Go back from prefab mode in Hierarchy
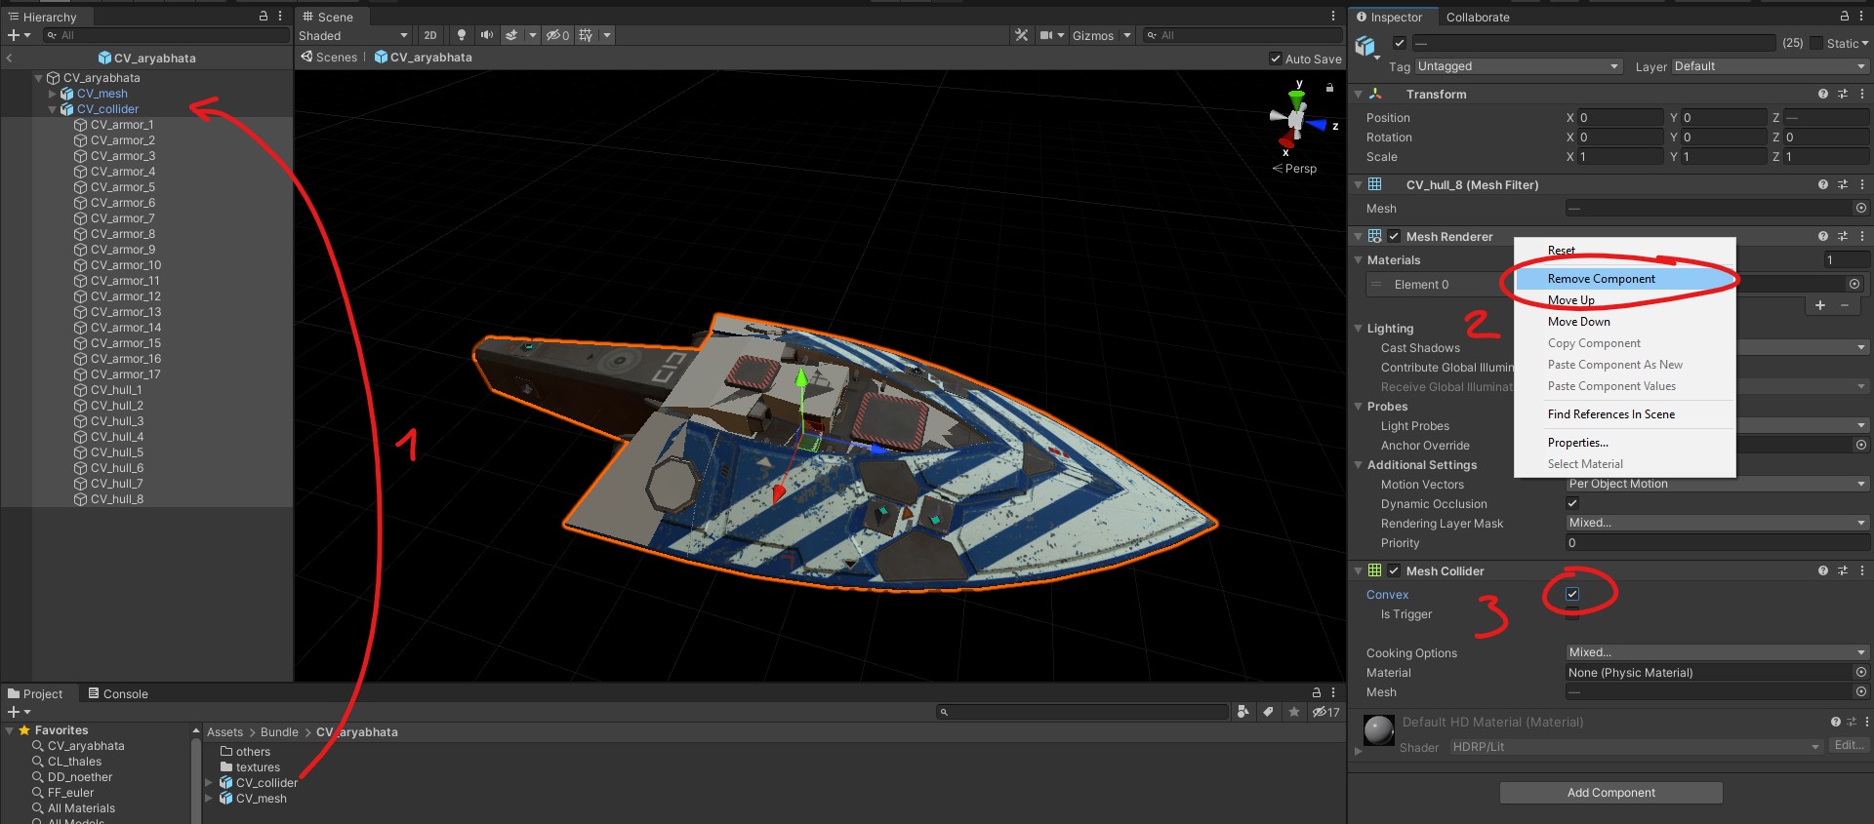This screenshot has width=1874, height=824. (x=9, y=59)
